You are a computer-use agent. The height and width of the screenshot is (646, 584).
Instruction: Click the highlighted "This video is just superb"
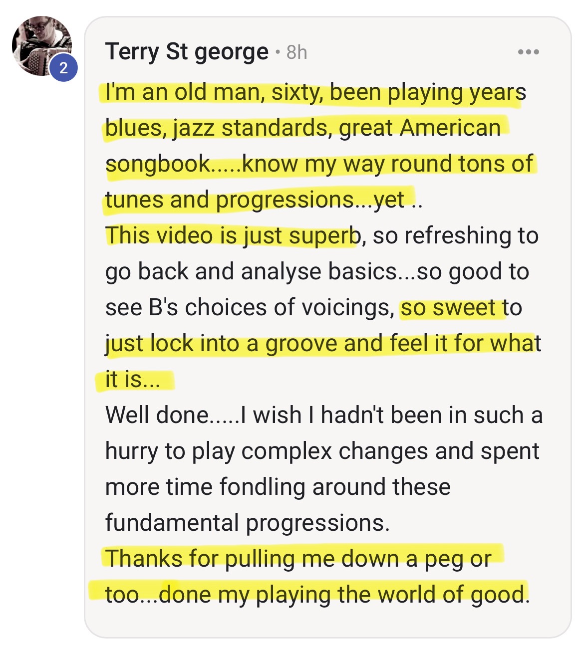pyautogui.click(x=232, y=235)
